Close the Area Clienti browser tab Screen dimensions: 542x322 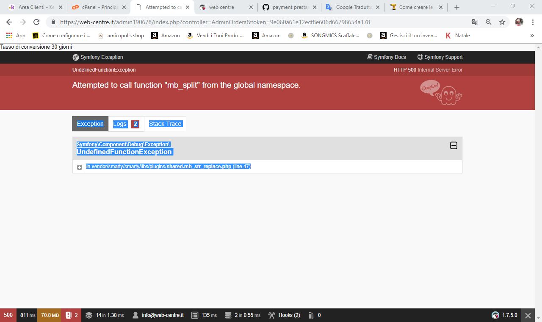(x=60, y=7)
